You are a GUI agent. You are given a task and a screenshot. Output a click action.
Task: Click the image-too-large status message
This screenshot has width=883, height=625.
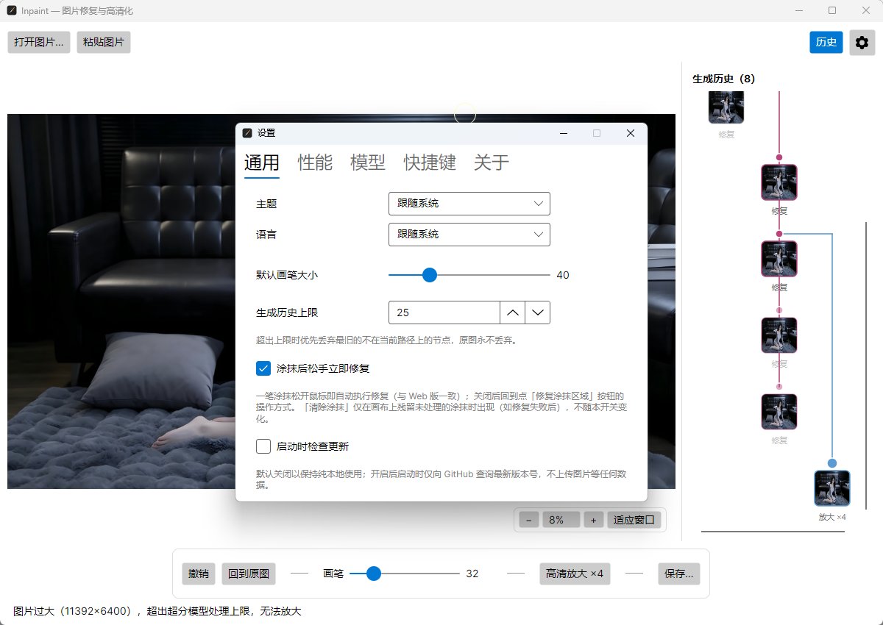tap(157, 611)
